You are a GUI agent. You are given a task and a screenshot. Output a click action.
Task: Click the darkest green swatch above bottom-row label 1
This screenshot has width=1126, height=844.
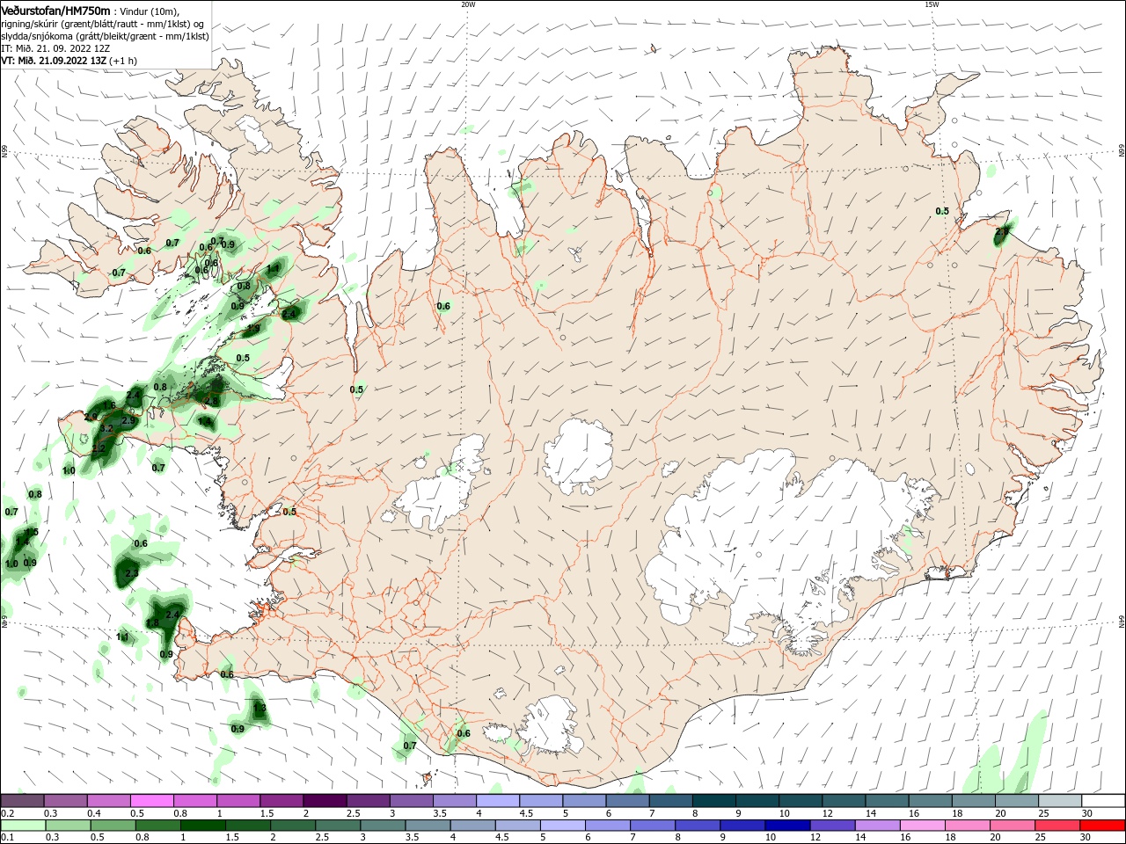click(201, 826)
